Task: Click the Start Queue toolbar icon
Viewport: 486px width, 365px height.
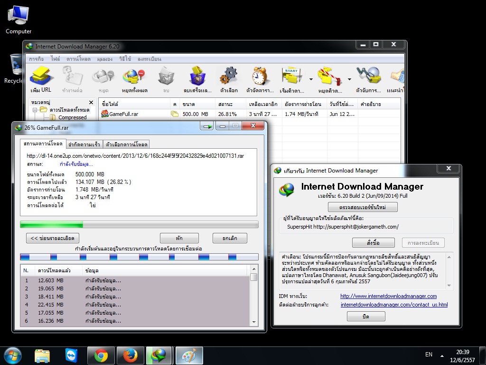Action: tap(292, 79)
